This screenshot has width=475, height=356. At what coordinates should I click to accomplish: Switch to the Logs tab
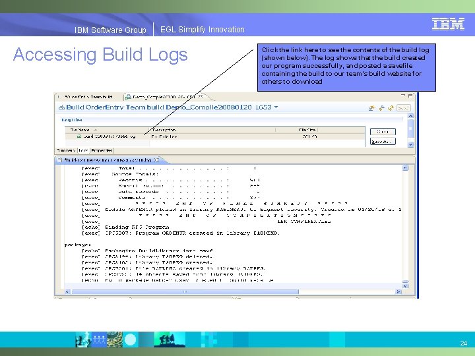tap(83, 150)
